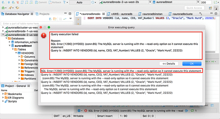This screenshot has height=119, width=220.
Task: Switch to the <auroradbcluste editor tab
Action: [x=181, y=14]
